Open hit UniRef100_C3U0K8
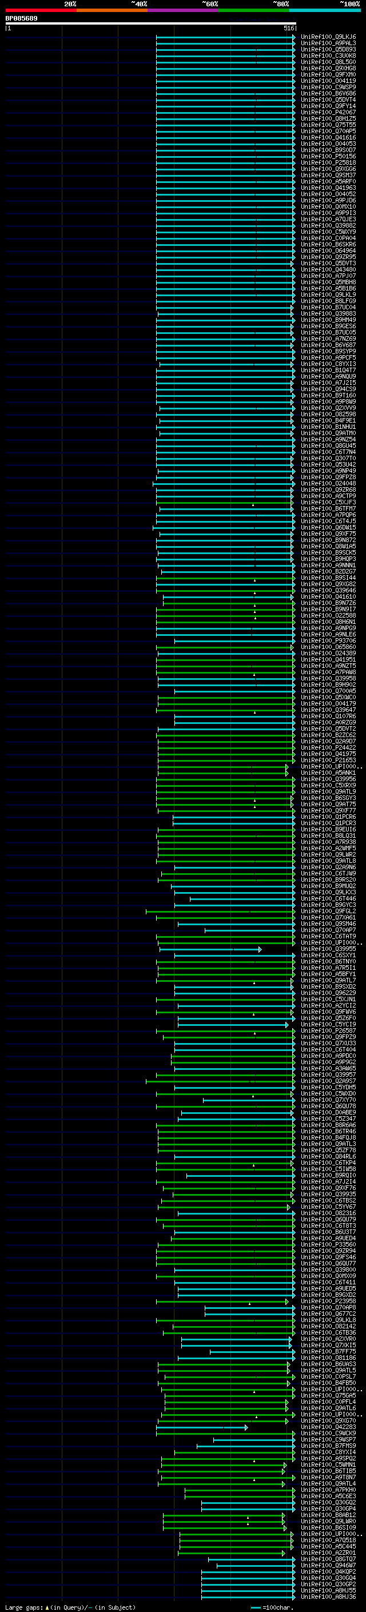Screen dimensions: 366x1612 tap(328, 55)
